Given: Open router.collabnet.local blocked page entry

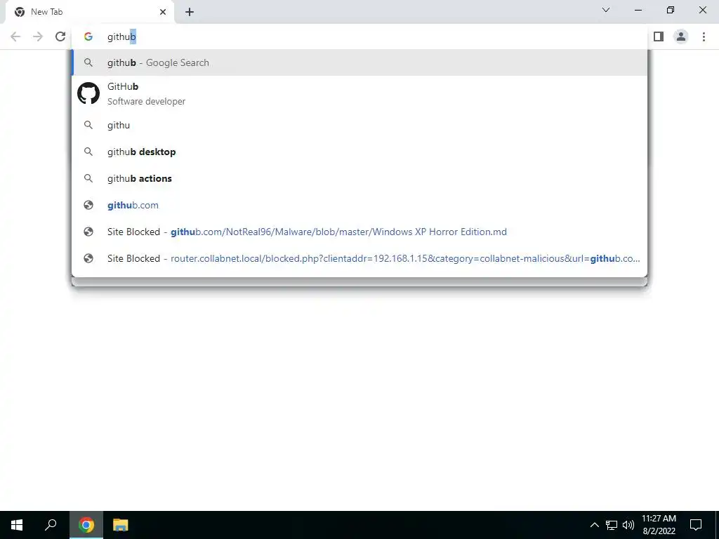Looking at the screenshot, I should coord(359,258).
